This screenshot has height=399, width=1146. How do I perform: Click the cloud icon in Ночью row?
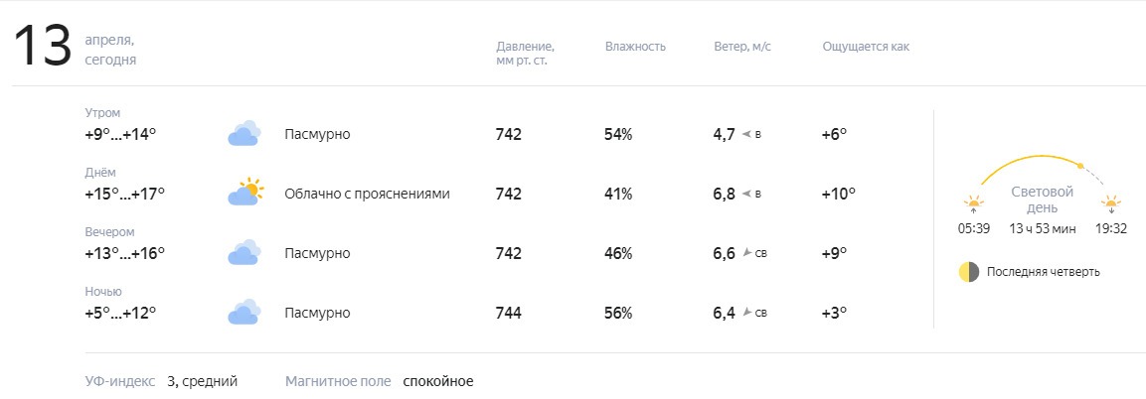point(245,313)
